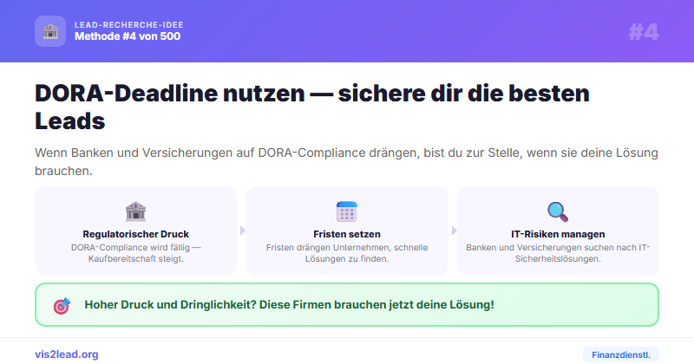Select the Fristen setzen card title
Screen dimensions: 694x364
click(x=346, y=234)
